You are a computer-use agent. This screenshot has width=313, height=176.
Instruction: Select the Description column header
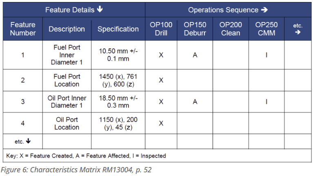pos(67,29)
